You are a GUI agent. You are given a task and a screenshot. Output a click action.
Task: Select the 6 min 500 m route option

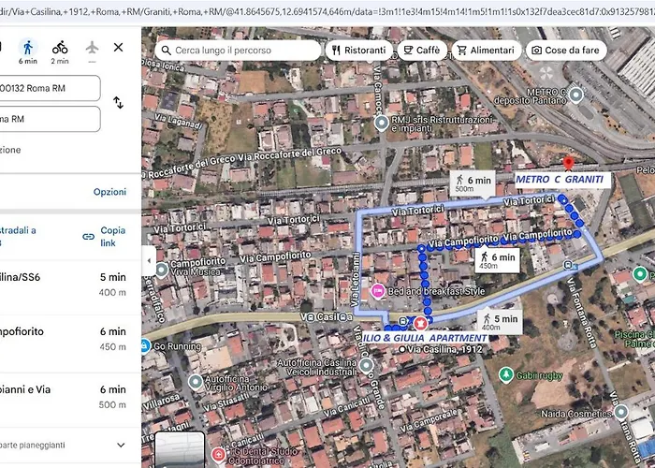tap(70, 397)
